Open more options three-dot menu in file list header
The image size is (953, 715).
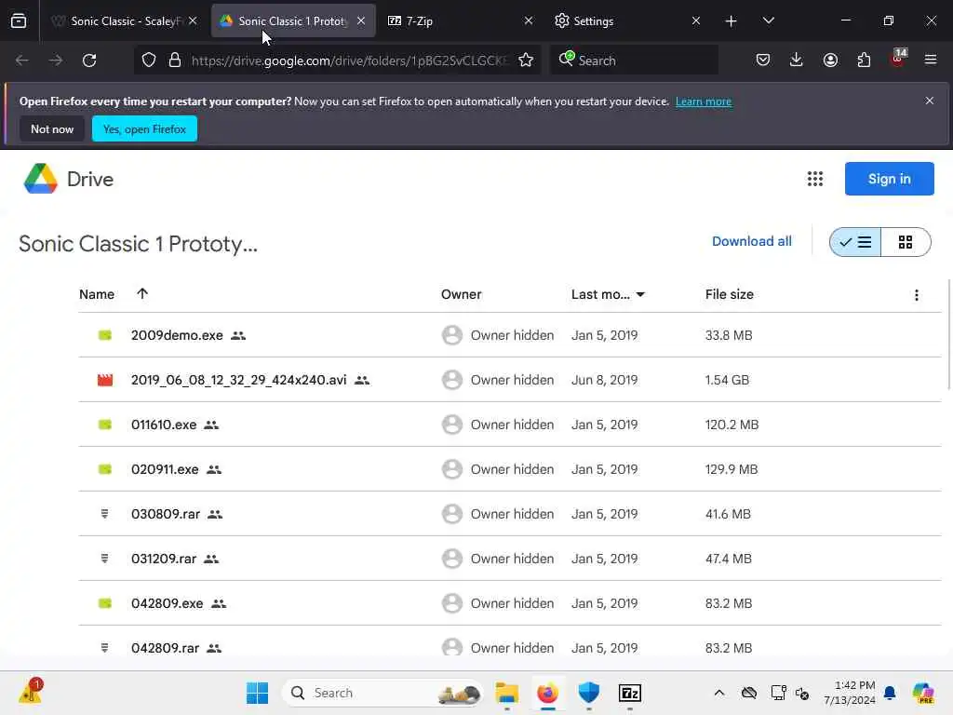[x=917, y=295]
